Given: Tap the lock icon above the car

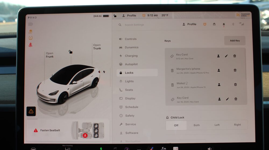Looking at the screenshot, I should 70,52.
